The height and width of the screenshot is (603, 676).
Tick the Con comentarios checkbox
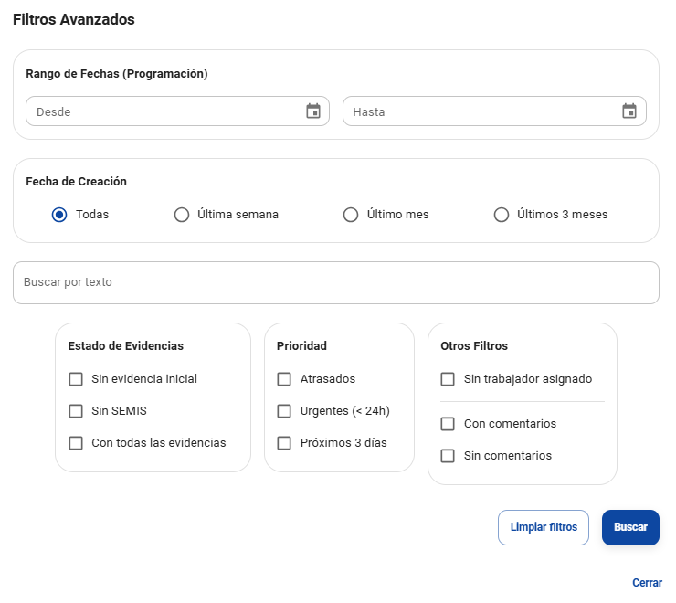448,424
